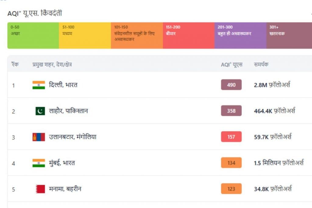Select the yellow 51-100 मध्यम legend block
The image size is (312, 208).
[85, 35]
